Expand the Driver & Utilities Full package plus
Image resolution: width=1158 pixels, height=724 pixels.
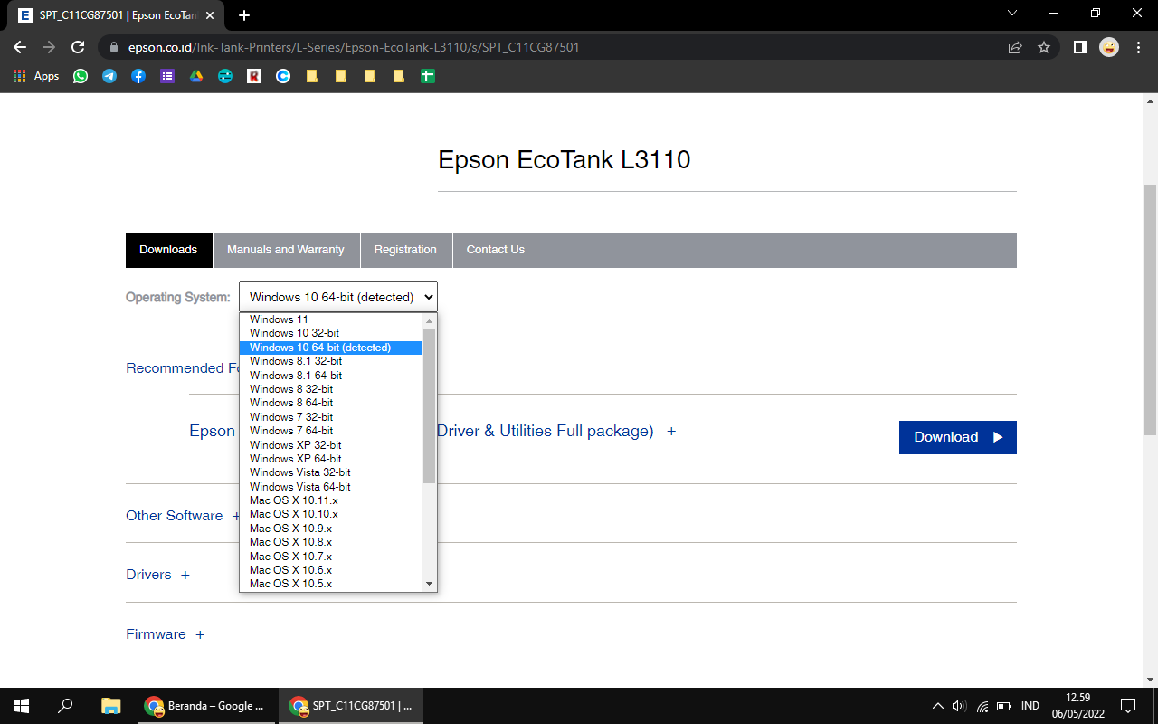tap(671, 432)
